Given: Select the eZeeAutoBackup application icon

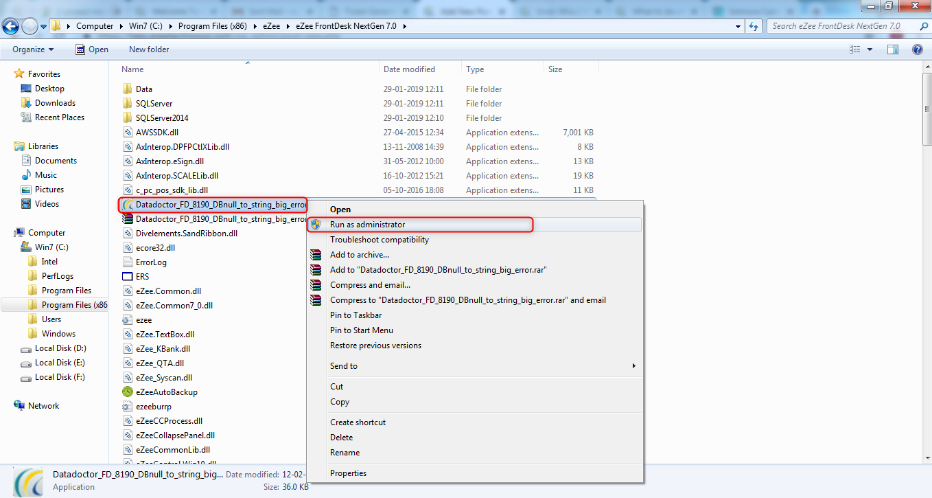Looking at the screenshot, I should pyautogui.click(x=127, y=392).
